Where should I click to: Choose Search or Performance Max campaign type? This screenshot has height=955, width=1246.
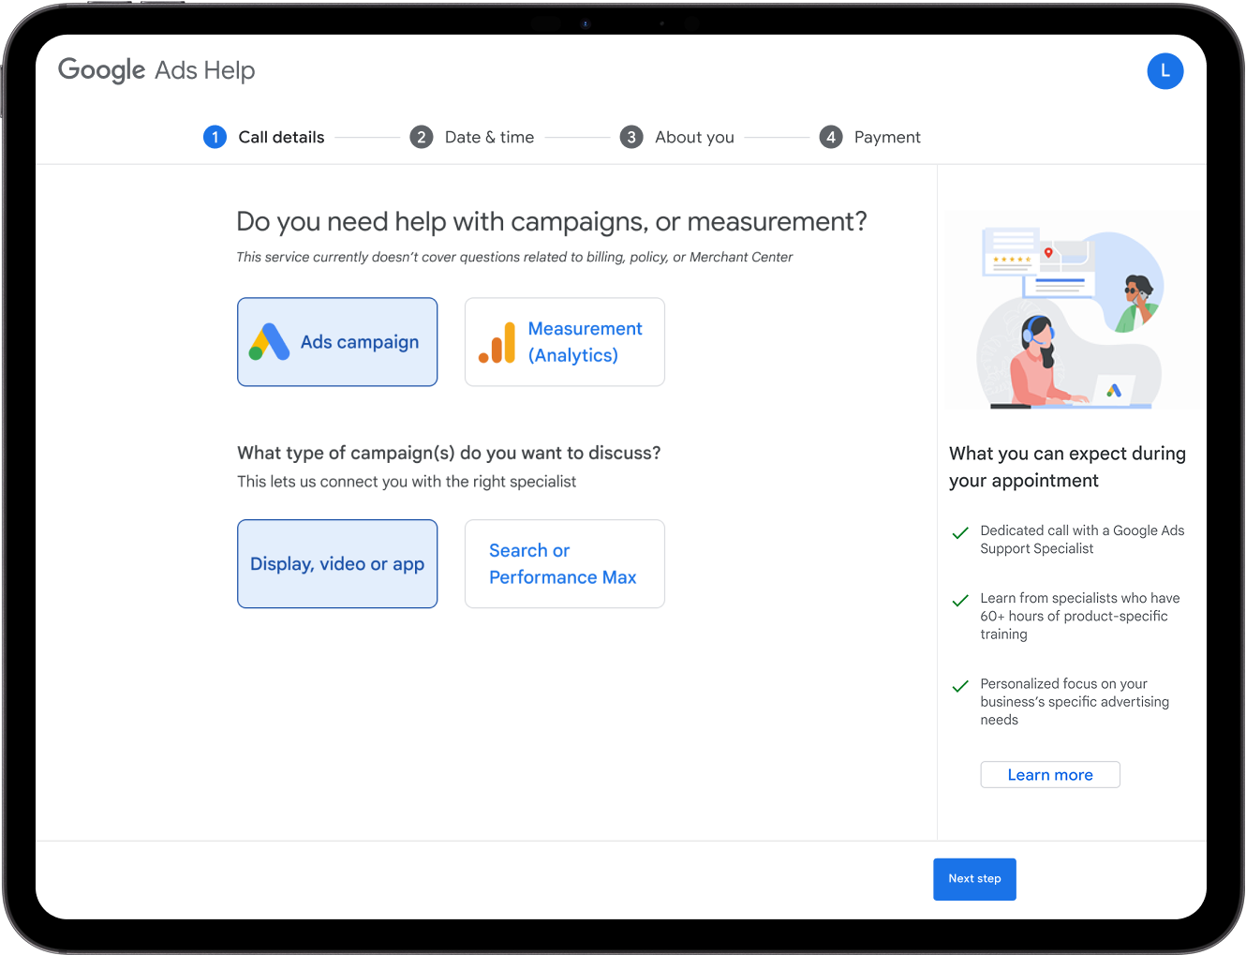tap(565, 564)
